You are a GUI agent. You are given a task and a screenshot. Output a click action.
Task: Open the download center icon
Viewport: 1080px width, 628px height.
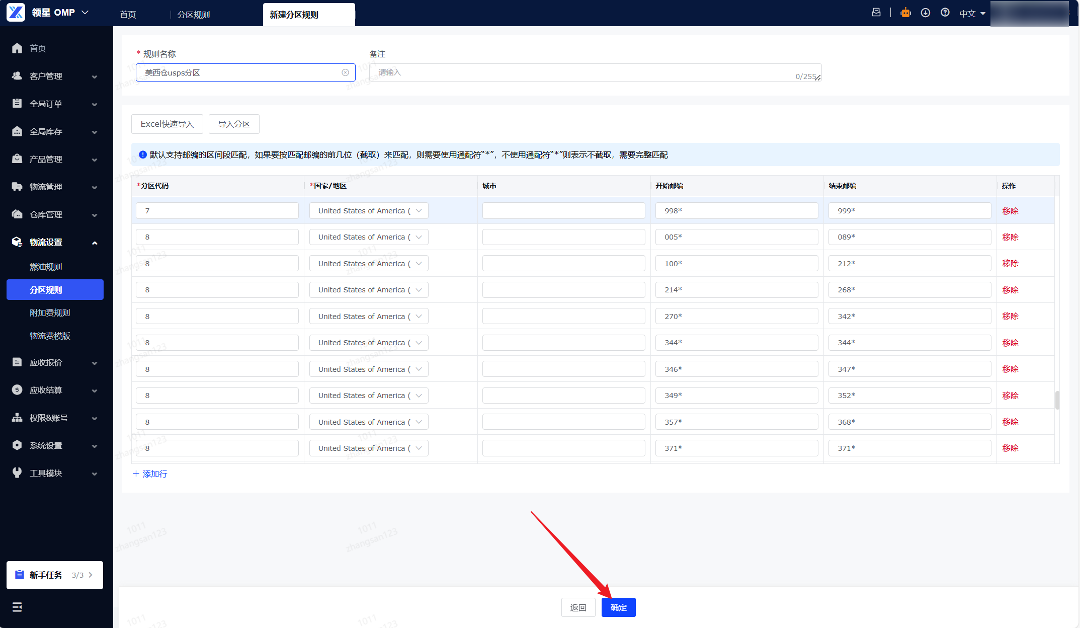(x=926, y=13)
